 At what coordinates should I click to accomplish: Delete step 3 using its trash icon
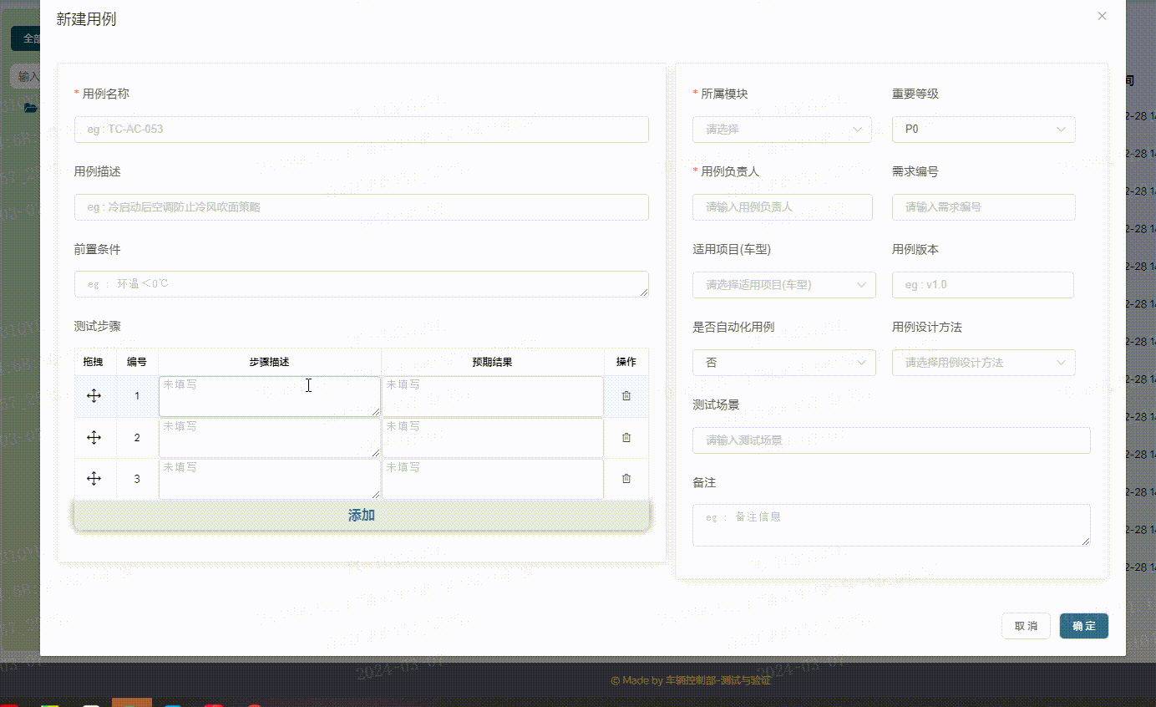626,478
